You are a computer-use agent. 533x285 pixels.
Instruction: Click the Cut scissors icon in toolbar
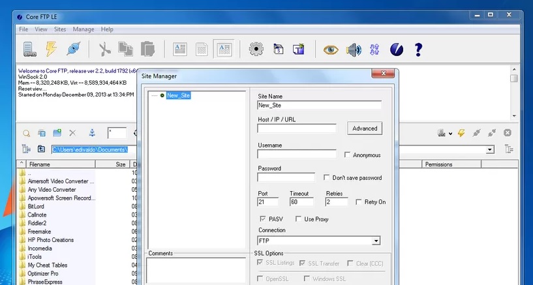tap(104, 50)
